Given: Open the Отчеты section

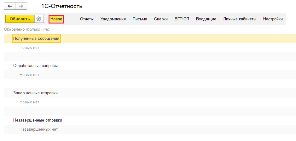Looking at the screenshot, I should coord(87,19).
